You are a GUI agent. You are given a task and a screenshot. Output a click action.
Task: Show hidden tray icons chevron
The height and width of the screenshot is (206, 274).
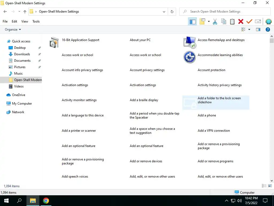click(x=226, y=201)
